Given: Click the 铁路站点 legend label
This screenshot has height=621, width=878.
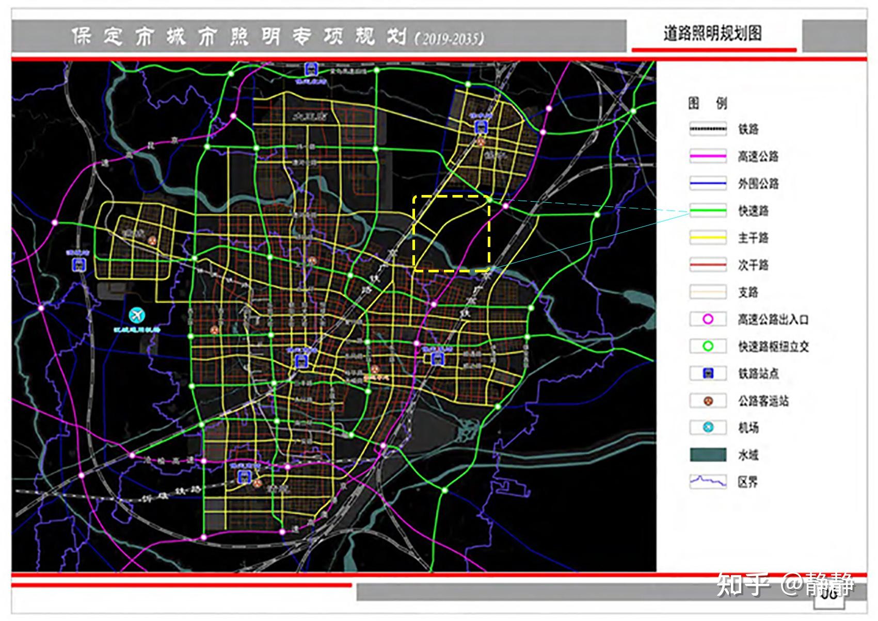Looking at the screenshot, I should [x=758, y=373].
